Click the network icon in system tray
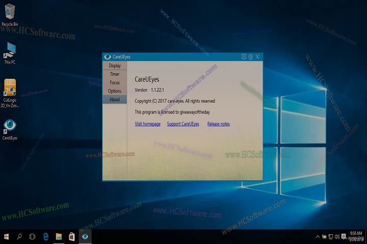The image size is (367, 244). (x=330, y=237)
